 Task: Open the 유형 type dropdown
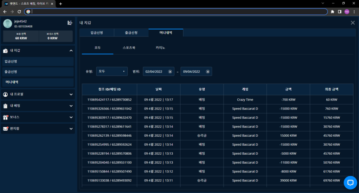pos(112,71)
